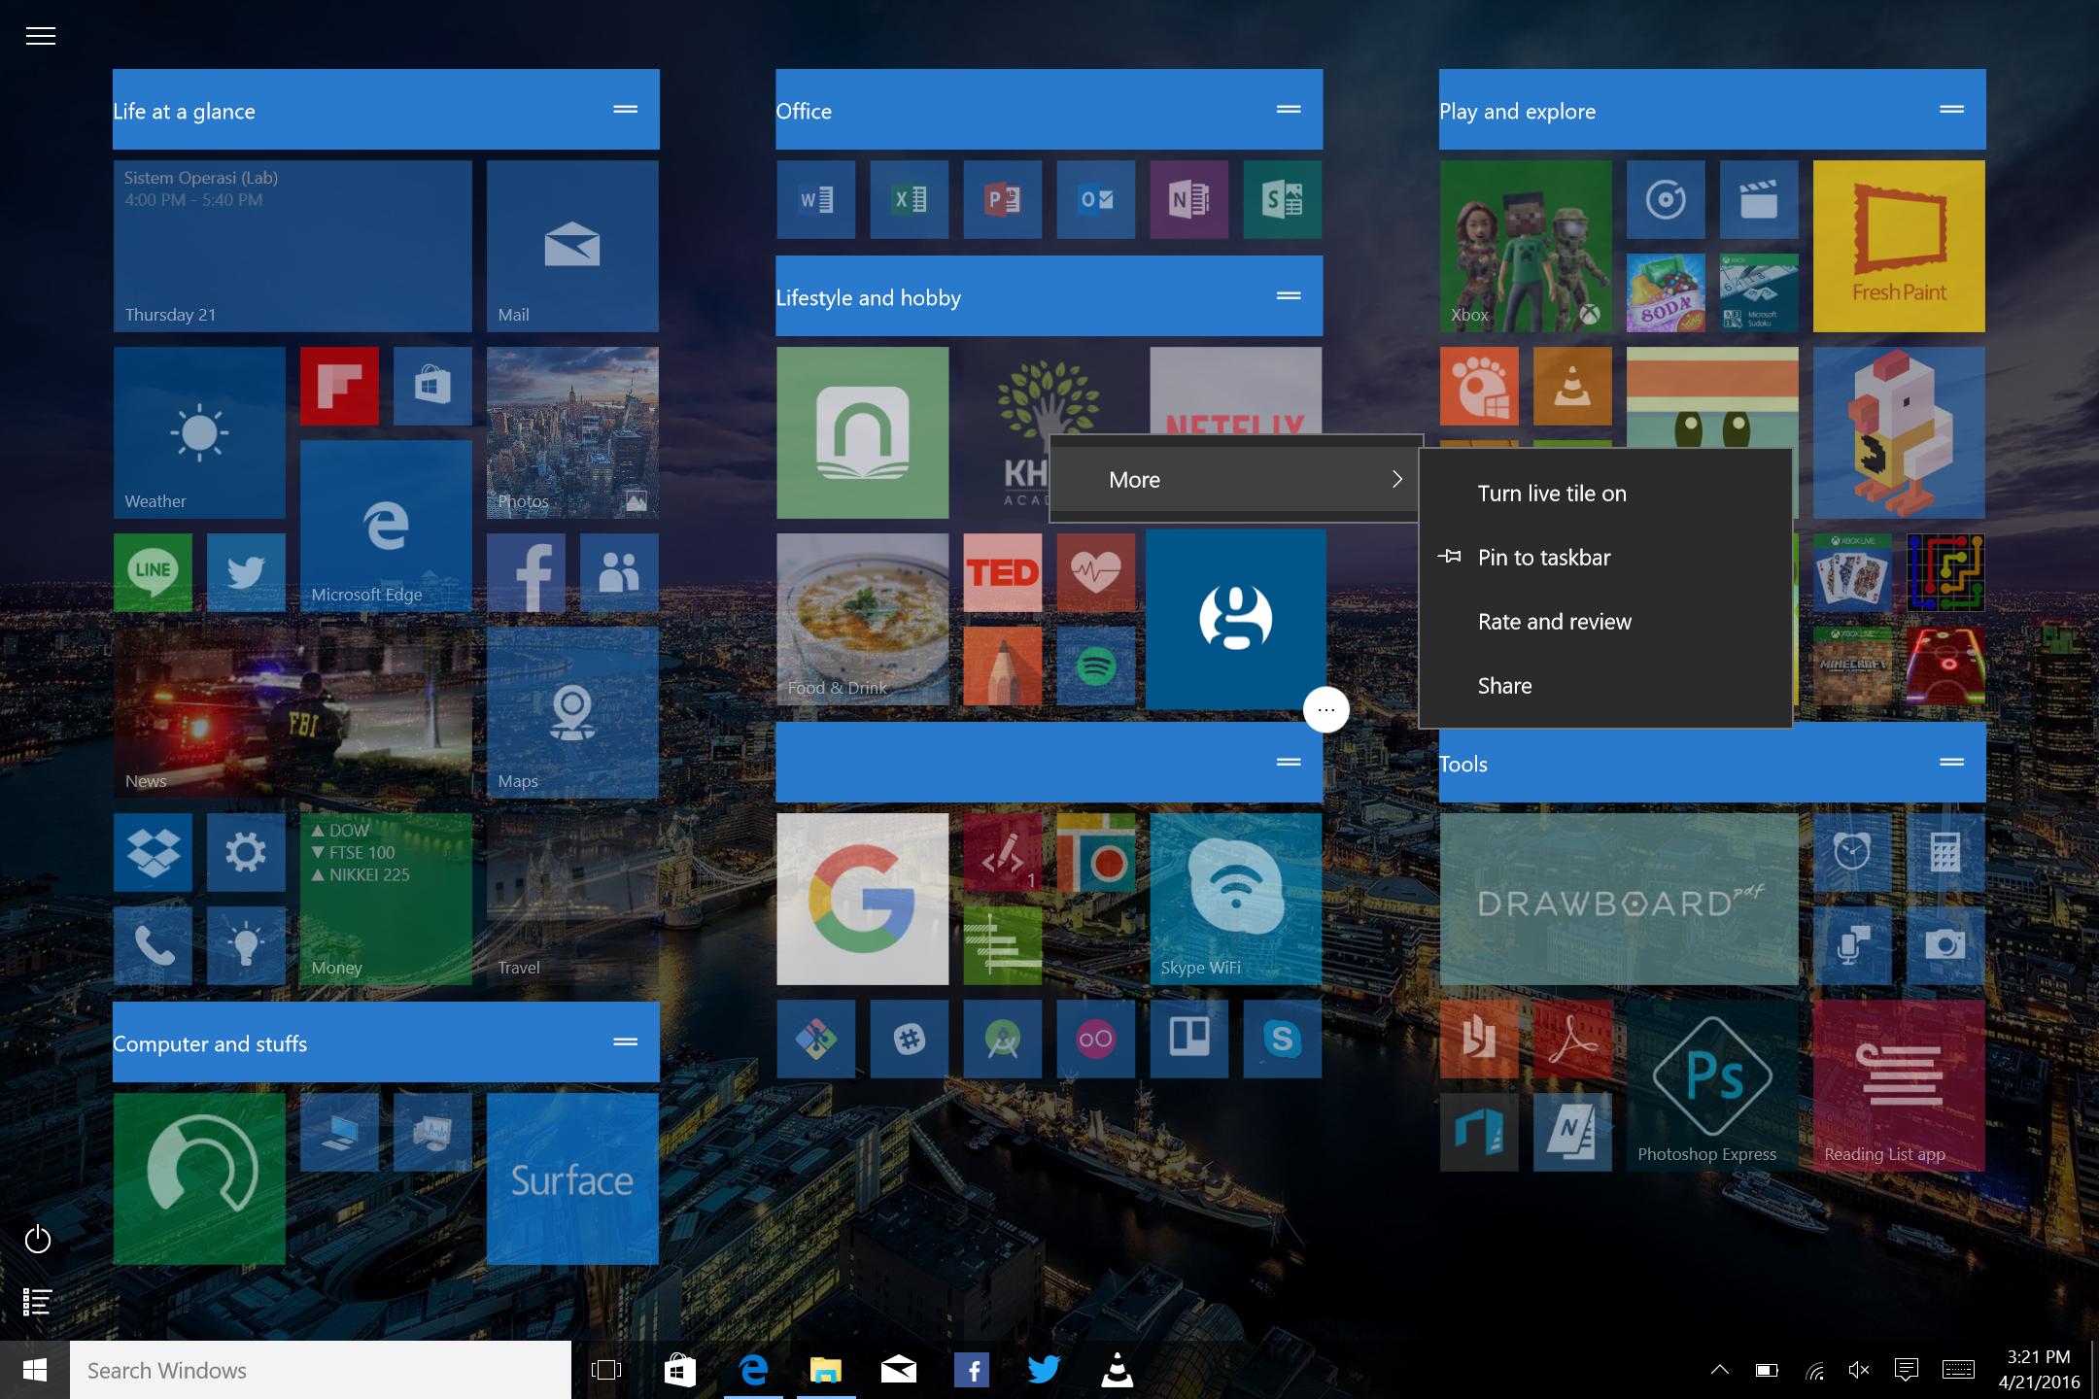Open the Google tile
This screenshot has height=1399, width=2099.
pos(862,899)
